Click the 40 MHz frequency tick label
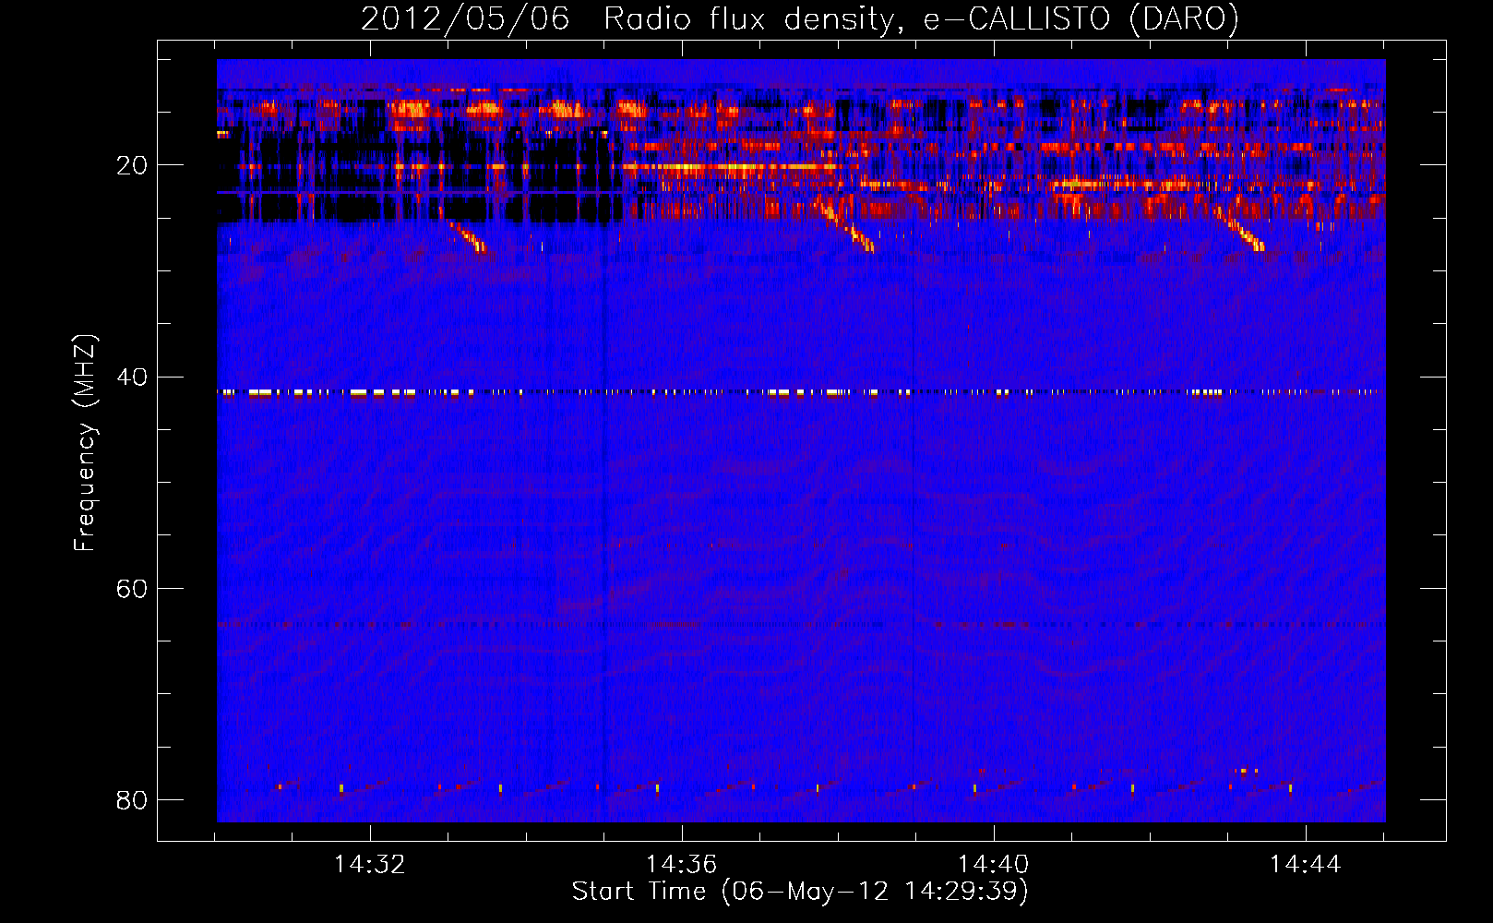 (132, 377)
